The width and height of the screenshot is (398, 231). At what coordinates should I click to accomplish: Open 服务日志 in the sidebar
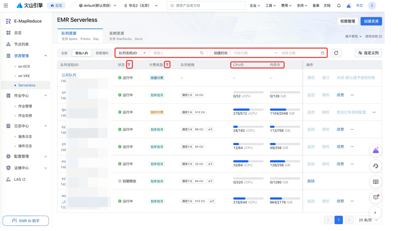pyautogui.click(x=26, y=136)
